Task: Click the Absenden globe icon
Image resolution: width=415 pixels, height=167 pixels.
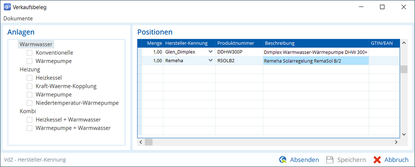Action: [x=283, y=160]
